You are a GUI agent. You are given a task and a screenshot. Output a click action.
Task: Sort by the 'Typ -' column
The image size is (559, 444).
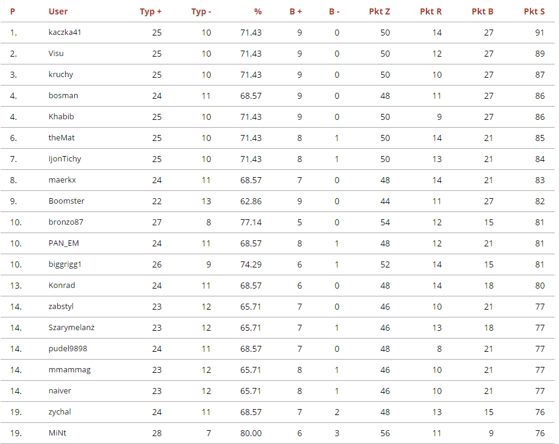click(x=201, y=11)
